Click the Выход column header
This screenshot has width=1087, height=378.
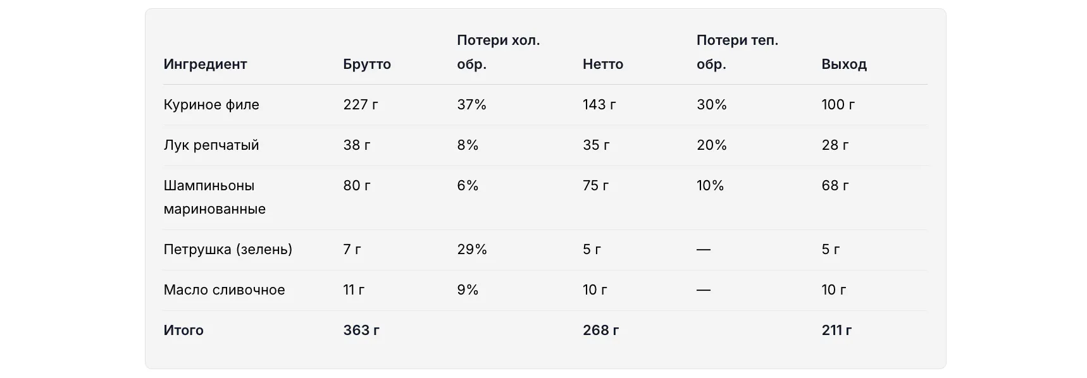tap(844, 64)
